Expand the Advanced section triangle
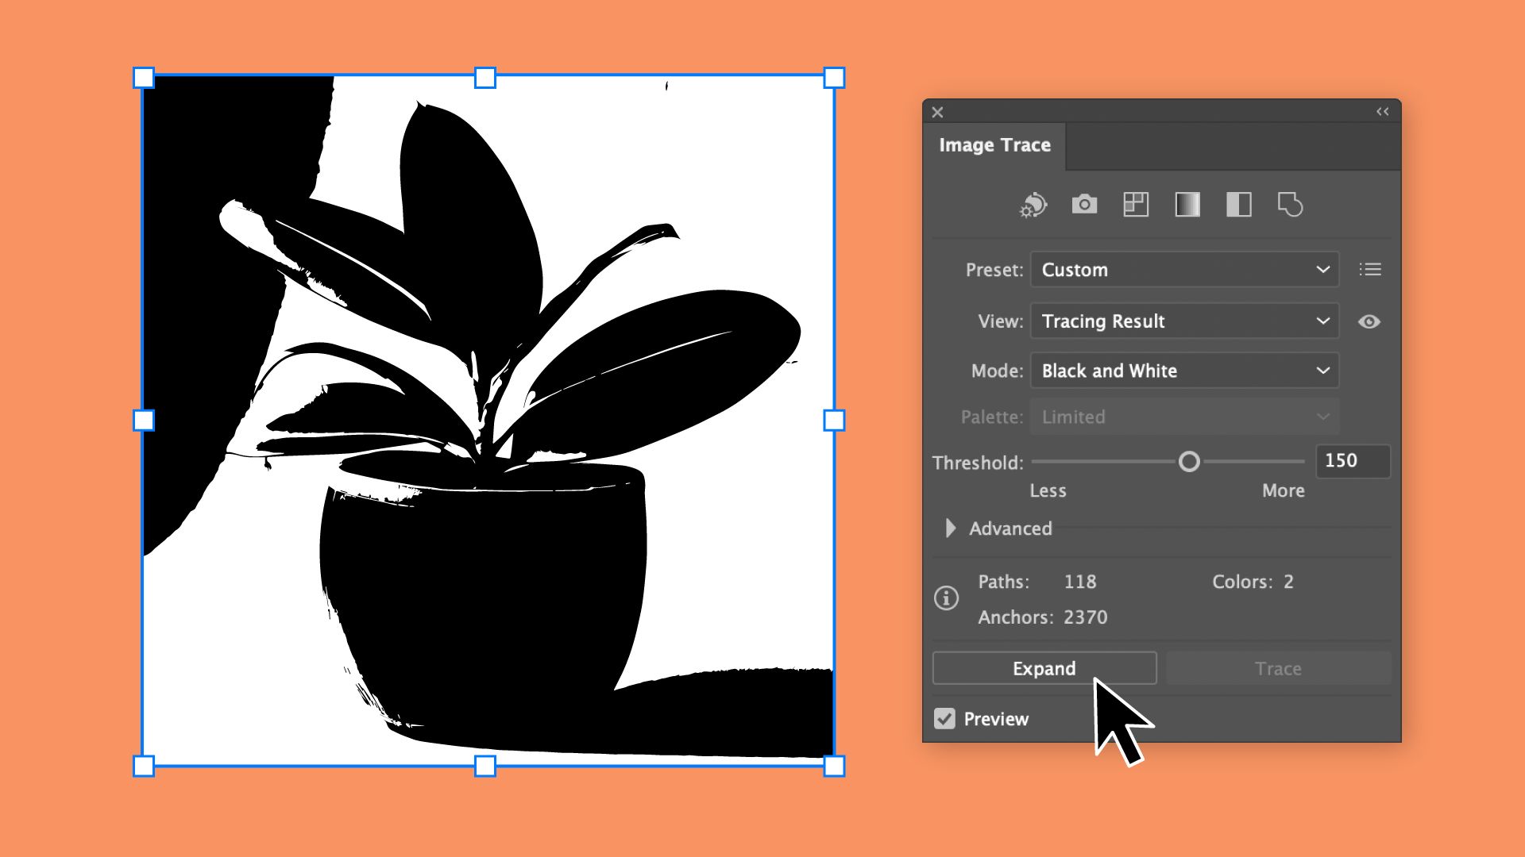Viewport: 1525px width, 857px height. [x=951, y=528]
